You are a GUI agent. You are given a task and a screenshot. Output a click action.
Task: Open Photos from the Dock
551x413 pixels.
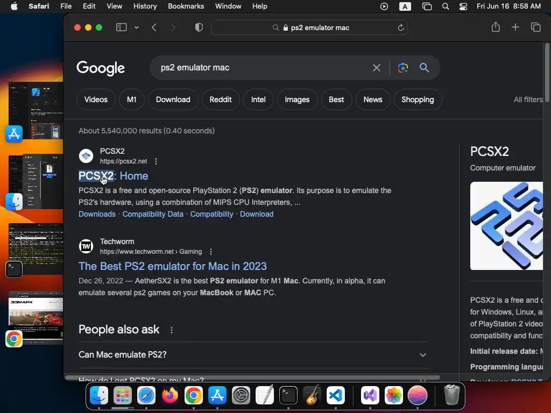point(393,395)
